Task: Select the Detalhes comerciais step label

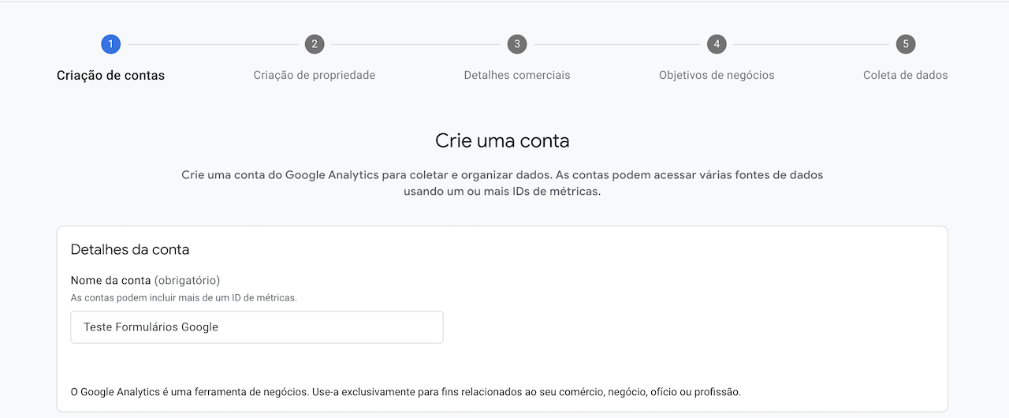Action: [517, 76]
